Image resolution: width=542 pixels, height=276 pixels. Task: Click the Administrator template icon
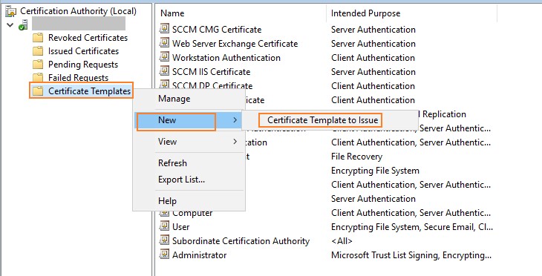point(164,255)
